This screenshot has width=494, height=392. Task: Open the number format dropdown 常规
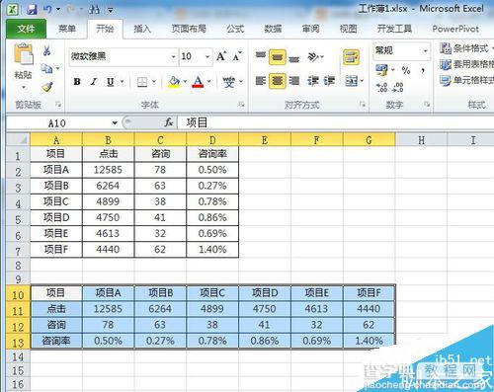coord(426,50)
